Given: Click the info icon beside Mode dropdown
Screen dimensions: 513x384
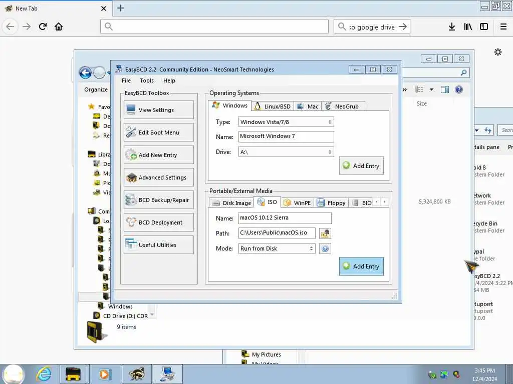Looking at the screenshot, I should [x=325, y=248].
